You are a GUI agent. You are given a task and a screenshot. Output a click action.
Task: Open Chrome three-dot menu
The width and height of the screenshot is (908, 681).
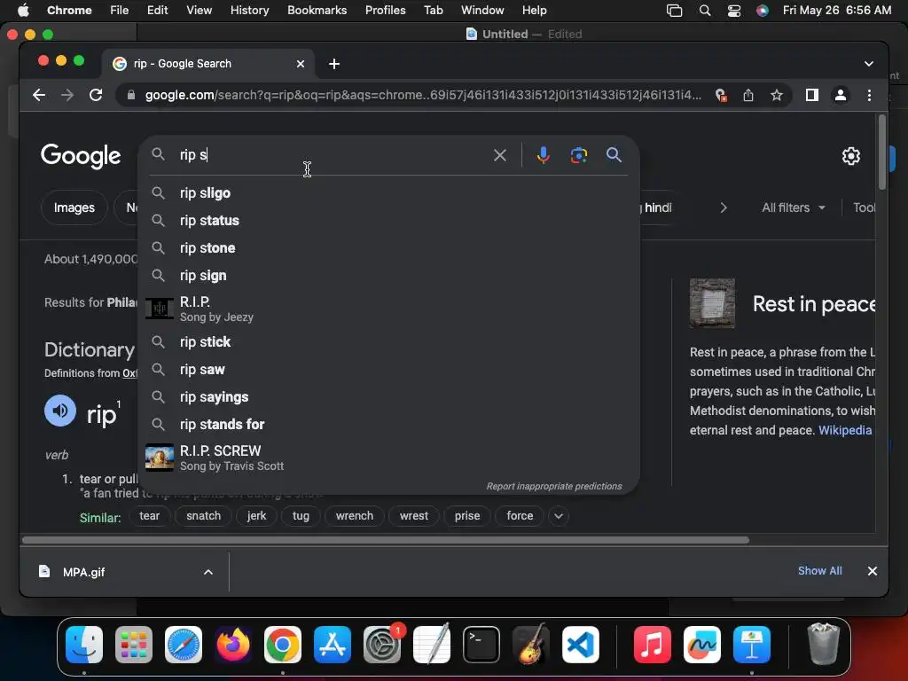869,95
